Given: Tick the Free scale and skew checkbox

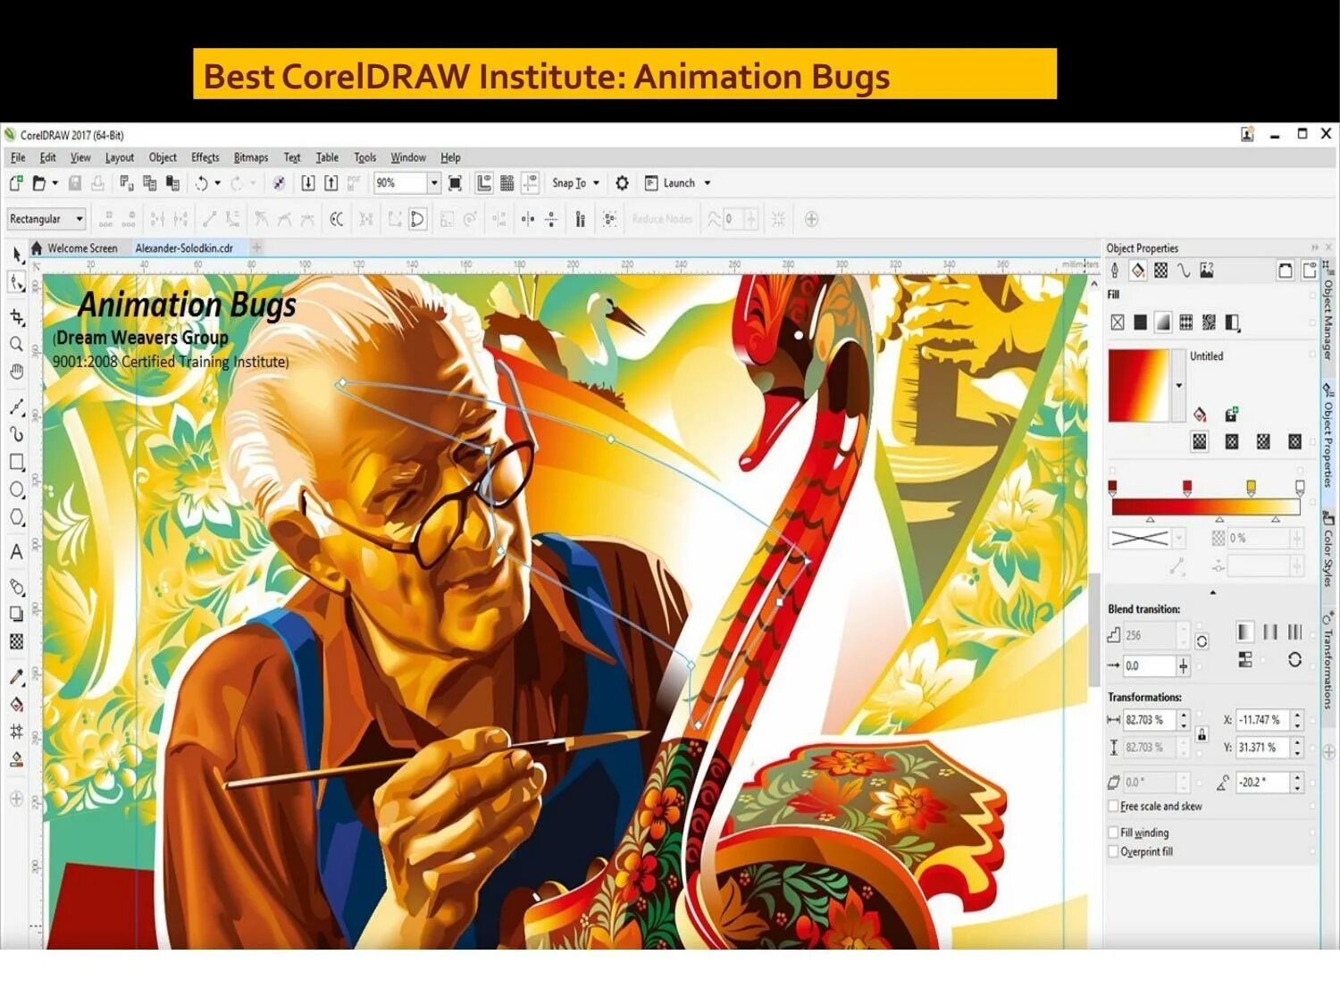Looking at the screenshot, I should pos(1113,807).
